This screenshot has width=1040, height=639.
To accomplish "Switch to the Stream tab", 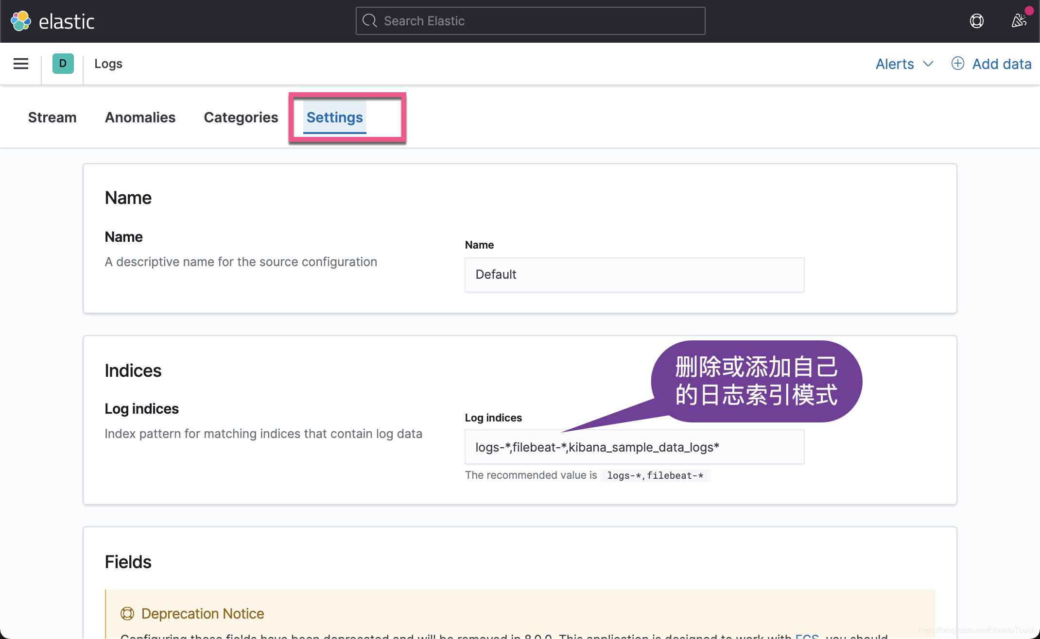I will (52, 118).
